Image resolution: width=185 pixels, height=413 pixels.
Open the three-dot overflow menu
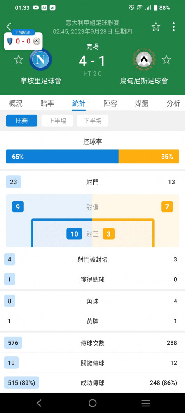(x=173, y=26)
